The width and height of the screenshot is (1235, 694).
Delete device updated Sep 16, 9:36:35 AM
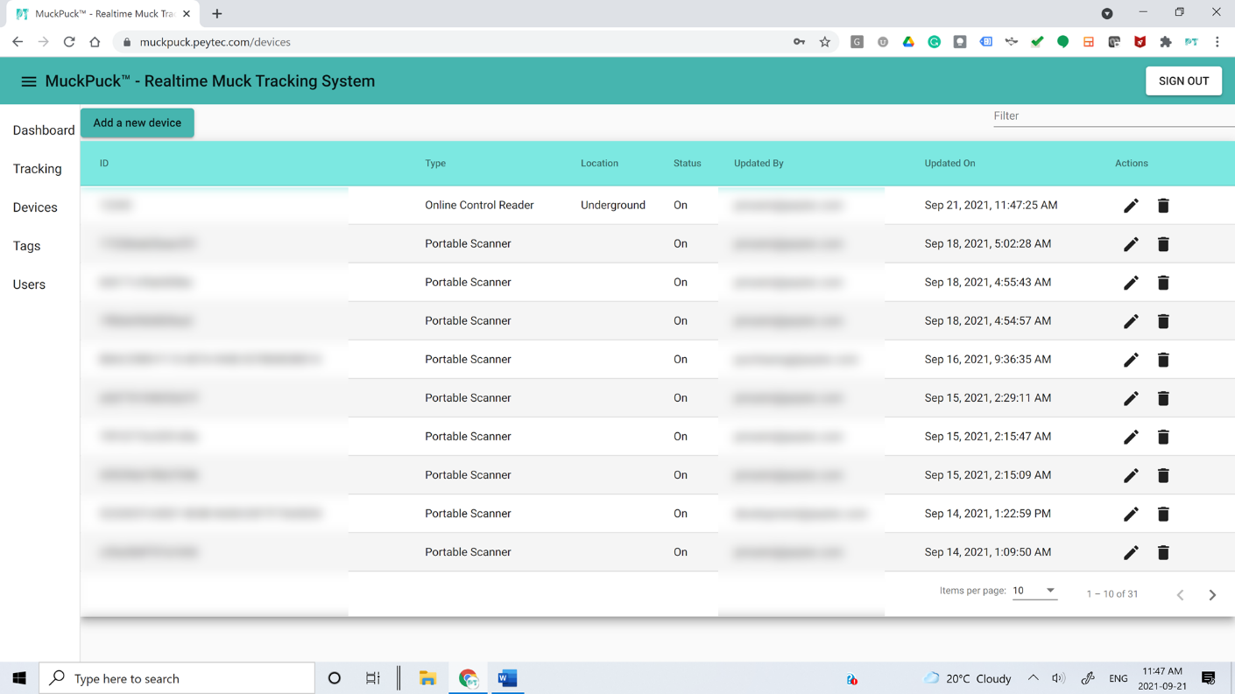pyautogui.click(x=1163, y=360)
